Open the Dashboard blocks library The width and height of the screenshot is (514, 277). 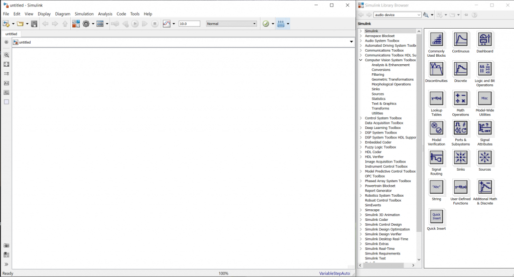[485, 40]
